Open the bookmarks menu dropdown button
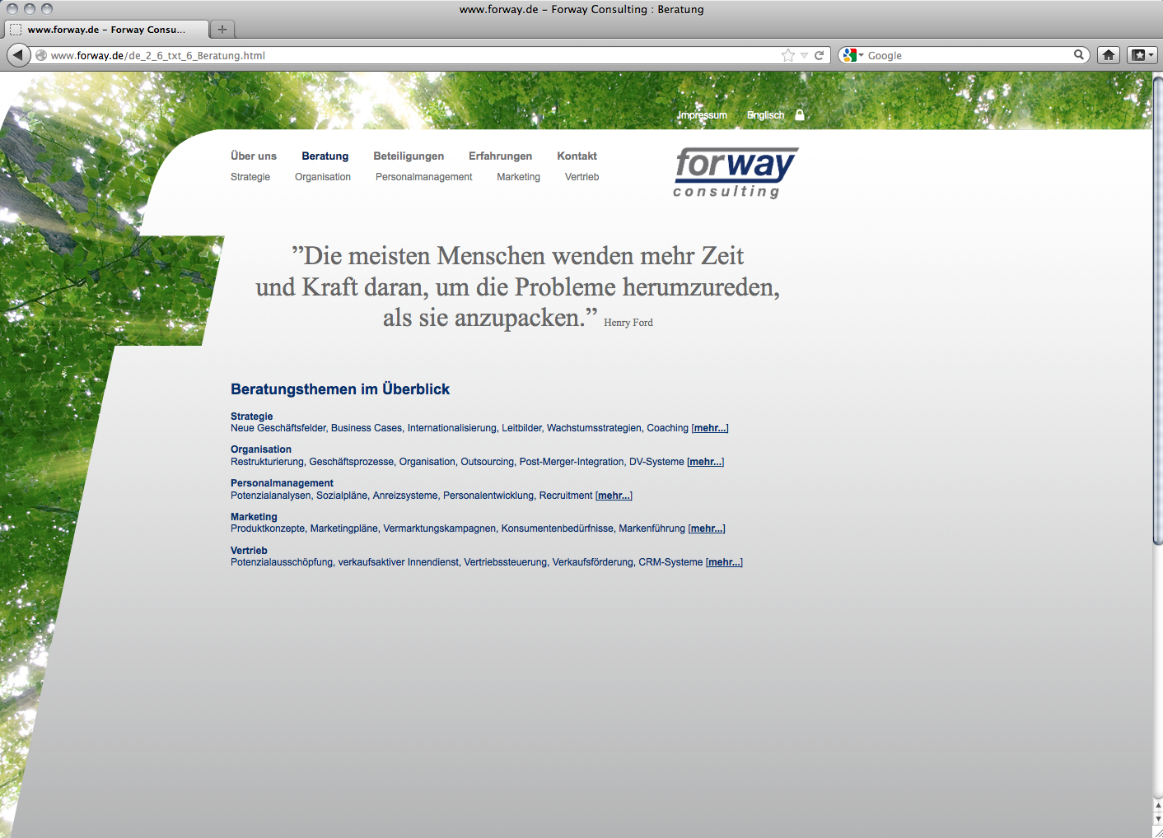The height and width of the screenshot is (838, 1163). click(1142, 55)
